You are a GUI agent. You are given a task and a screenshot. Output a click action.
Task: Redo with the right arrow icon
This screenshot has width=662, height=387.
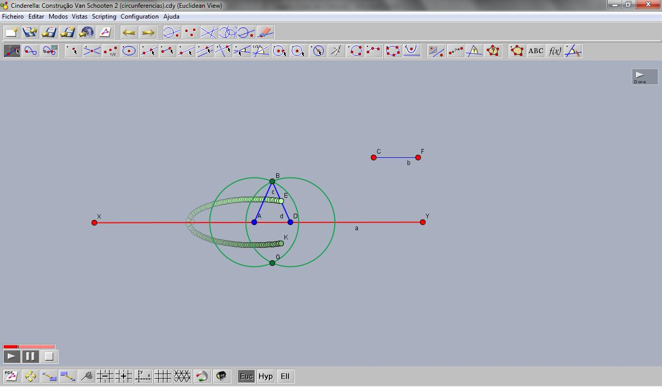click(x=148, y=33)
